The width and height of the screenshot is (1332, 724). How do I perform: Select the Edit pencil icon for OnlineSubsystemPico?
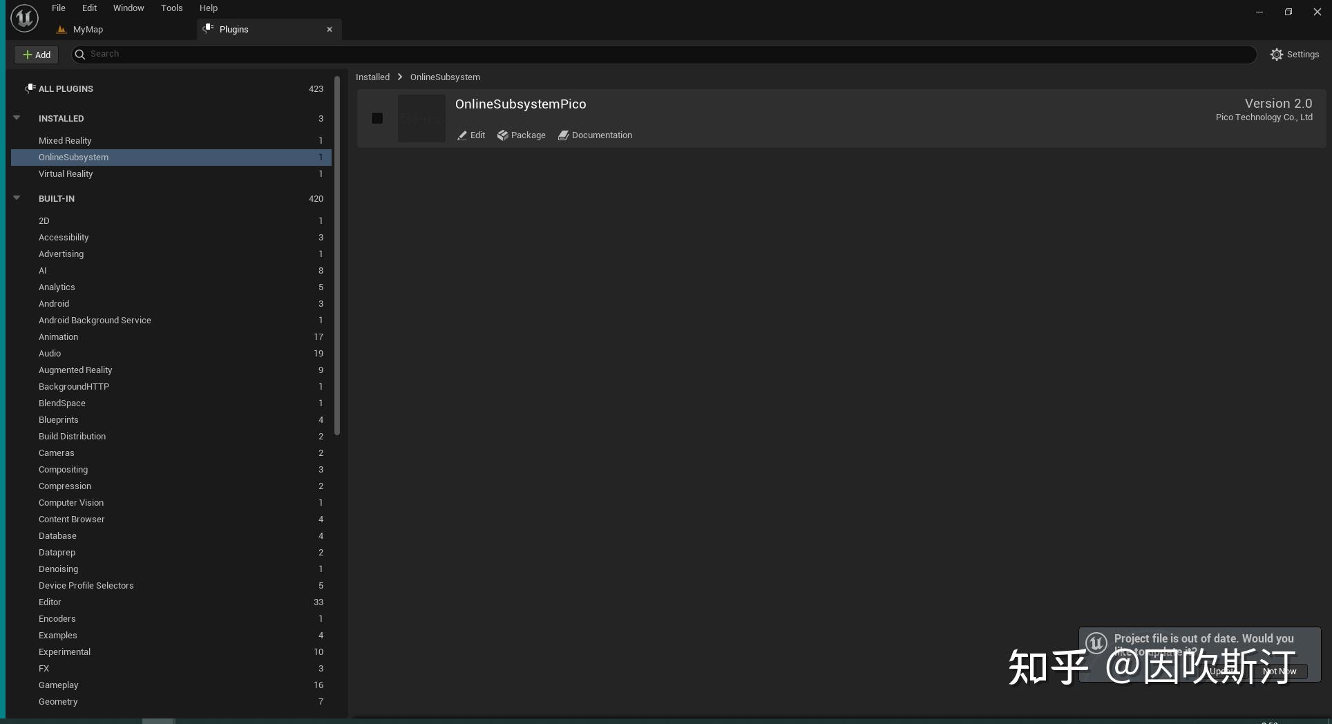click(462, 135)
